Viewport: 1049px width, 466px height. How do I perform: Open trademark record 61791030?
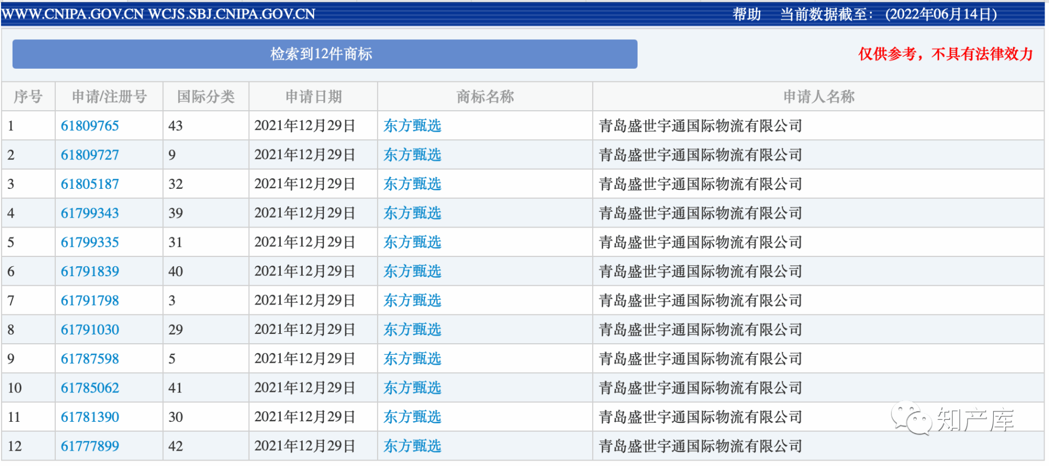90,330
